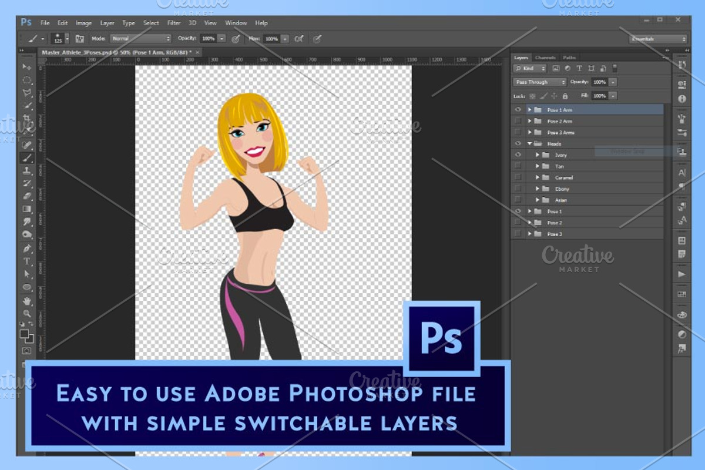Open the Info panel icon
Viewport: 705px width, 470px height.
click(x=682, y=99)
